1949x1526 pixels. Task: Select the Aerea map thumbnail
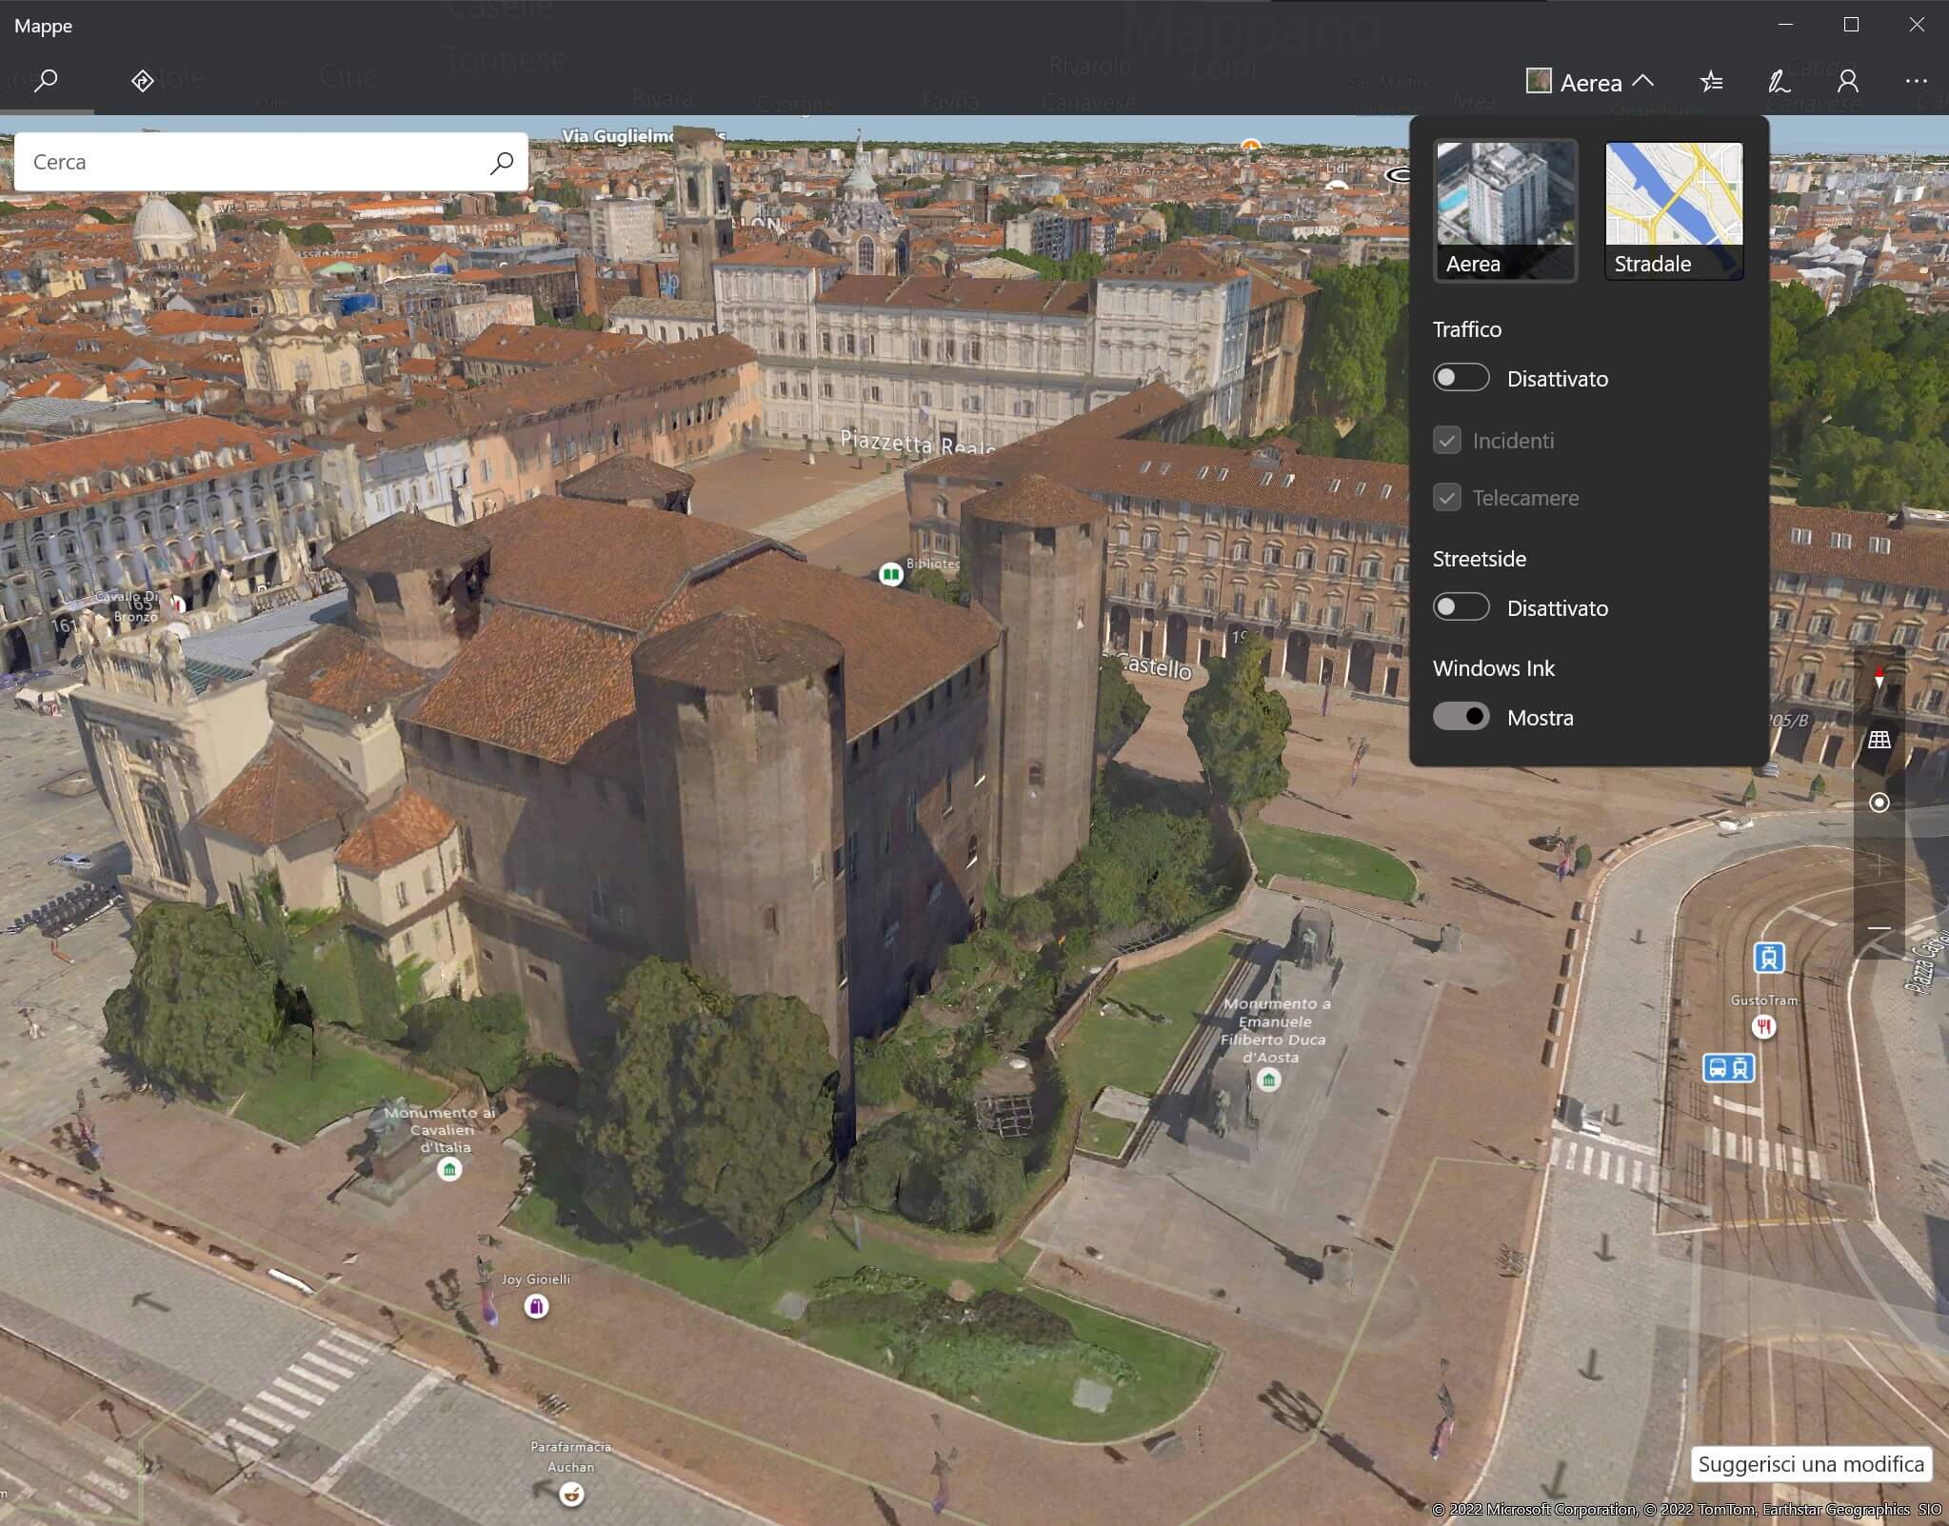[1505, 210]
